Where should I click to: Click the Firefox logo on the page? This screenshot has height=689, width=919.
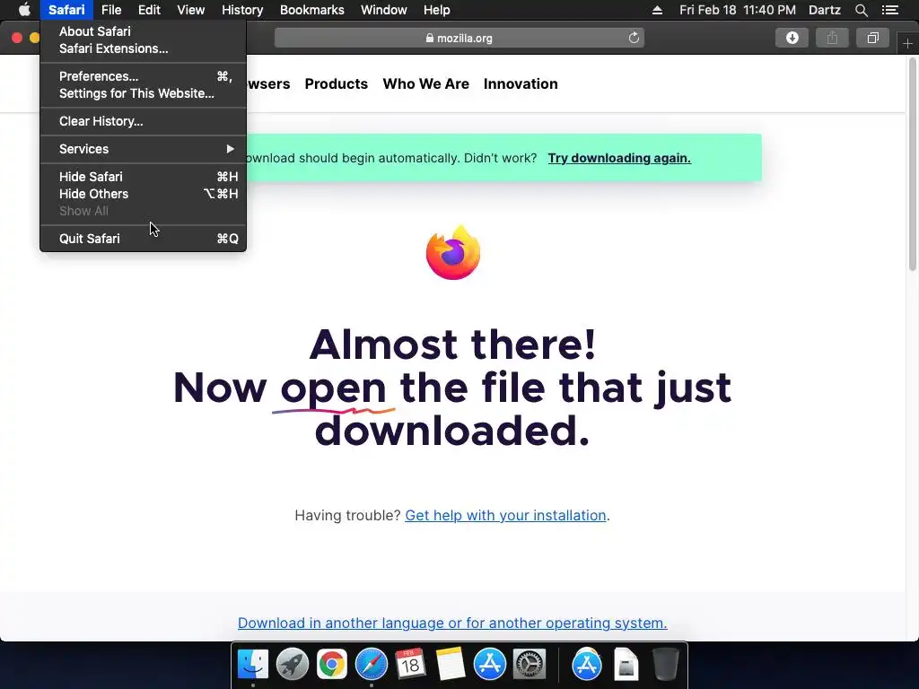pos(453,252)
